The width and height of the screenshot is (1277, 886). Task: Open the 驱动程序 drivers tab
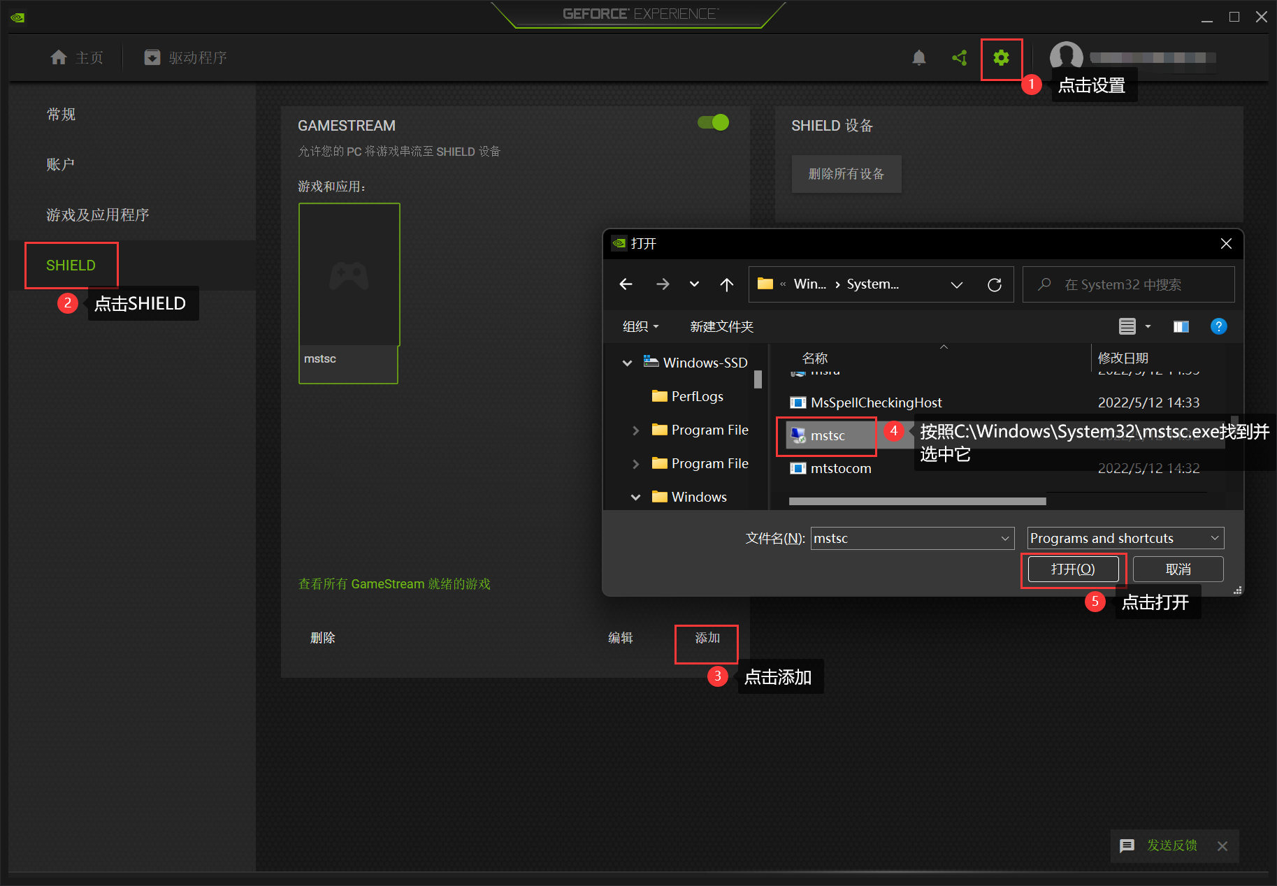pyautogui.click(x=186, y=57)
